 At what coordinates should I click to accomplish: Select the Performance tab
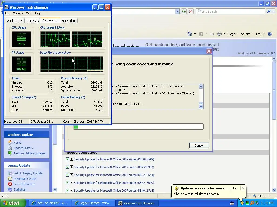click(x=50, y=20)
